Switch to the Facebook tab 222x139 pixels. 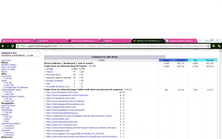pos(50,41)
